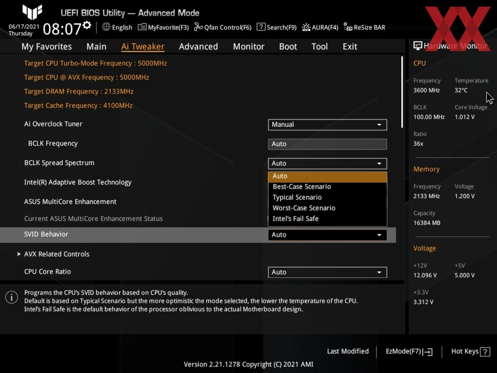Open the Advanced tab
Viewport: 497px width, 373px height.
click(x=198, y=46)
